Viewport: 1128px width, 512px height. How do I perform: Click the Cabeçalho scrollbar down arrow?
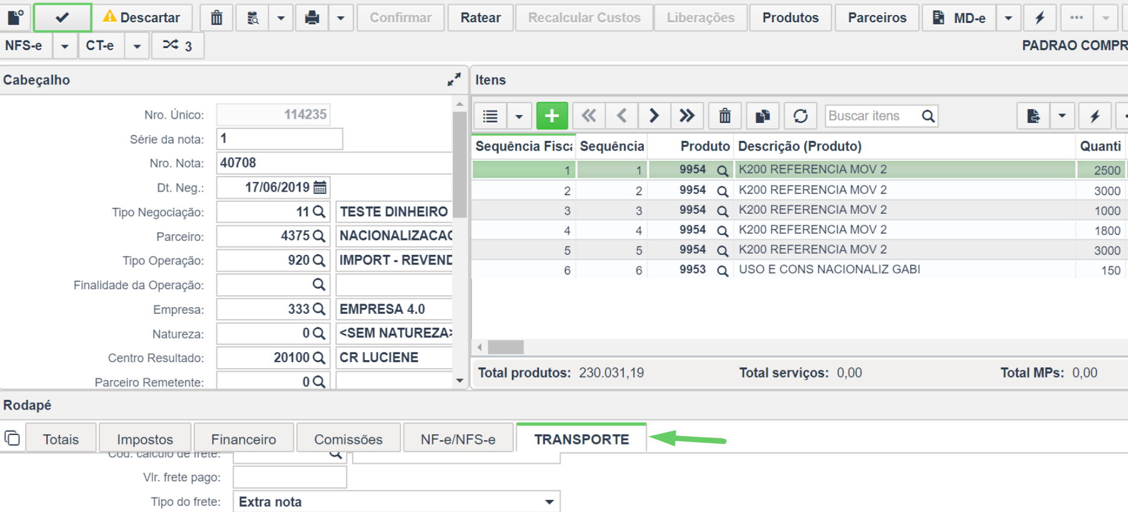click(x=460, y=381)
